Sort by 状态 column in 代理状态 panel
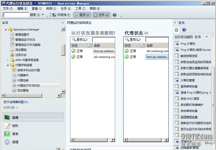This screenshot has height=150, width=216. [131, 46]
